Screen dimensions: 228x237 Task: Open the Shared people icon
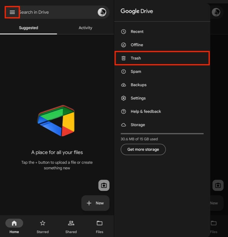(71, 223)
